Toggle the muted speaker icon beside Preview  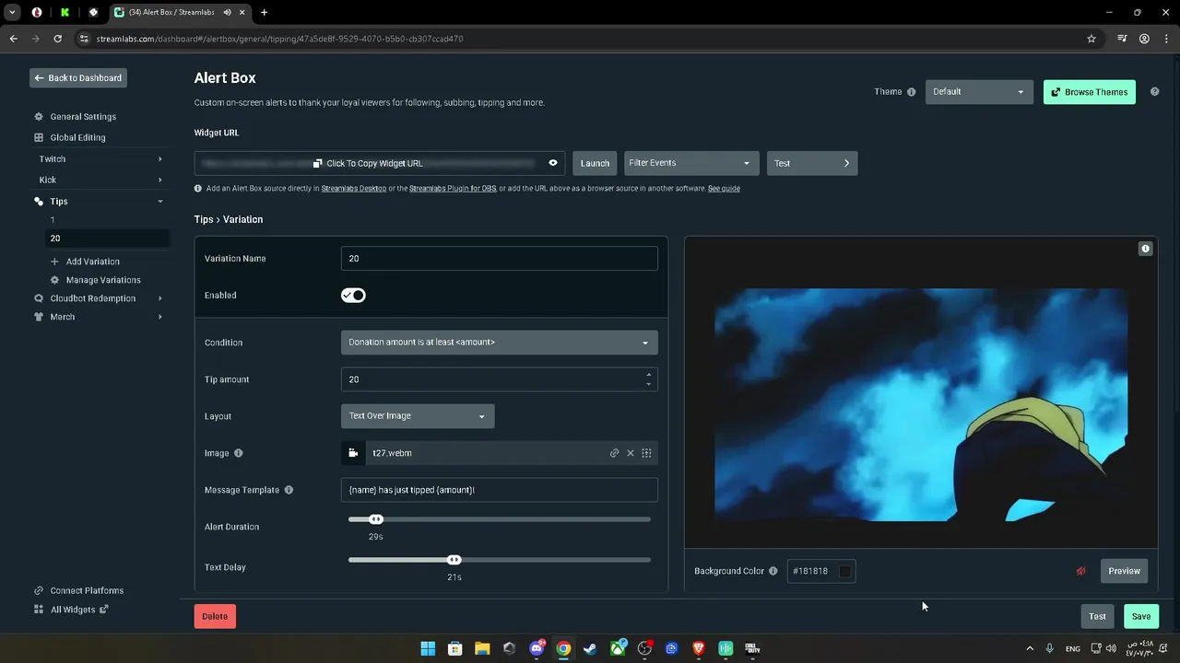pyautogui.click(x=1081, y=571)
